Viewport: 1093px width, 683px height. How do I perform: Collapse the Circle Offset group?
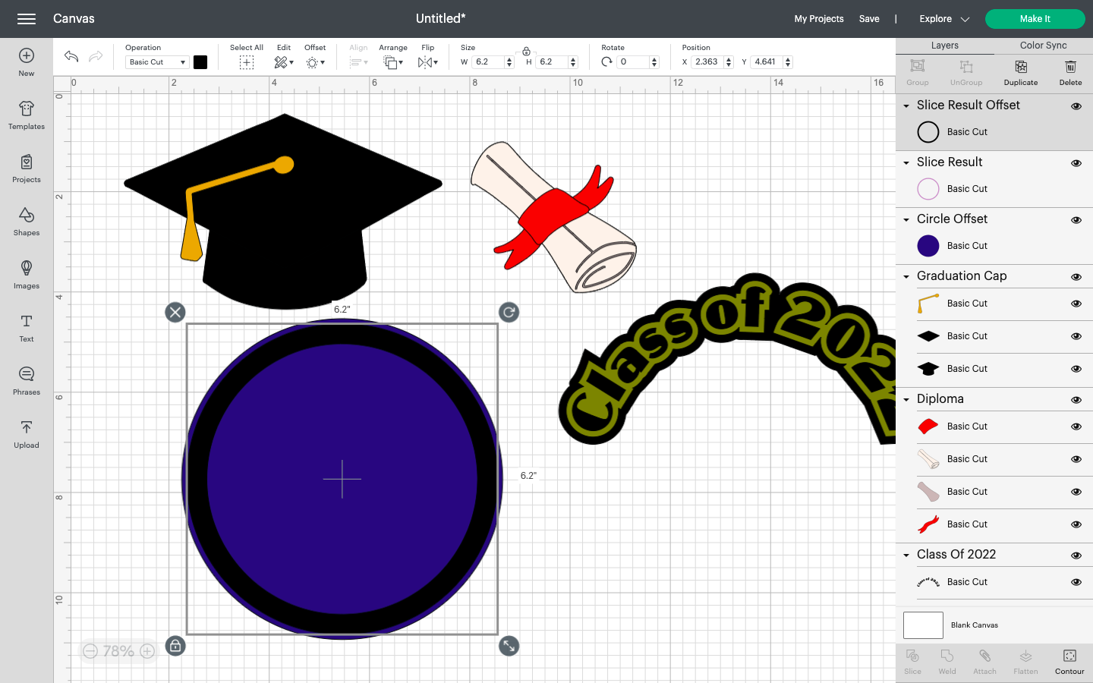[x=906, y=220]
